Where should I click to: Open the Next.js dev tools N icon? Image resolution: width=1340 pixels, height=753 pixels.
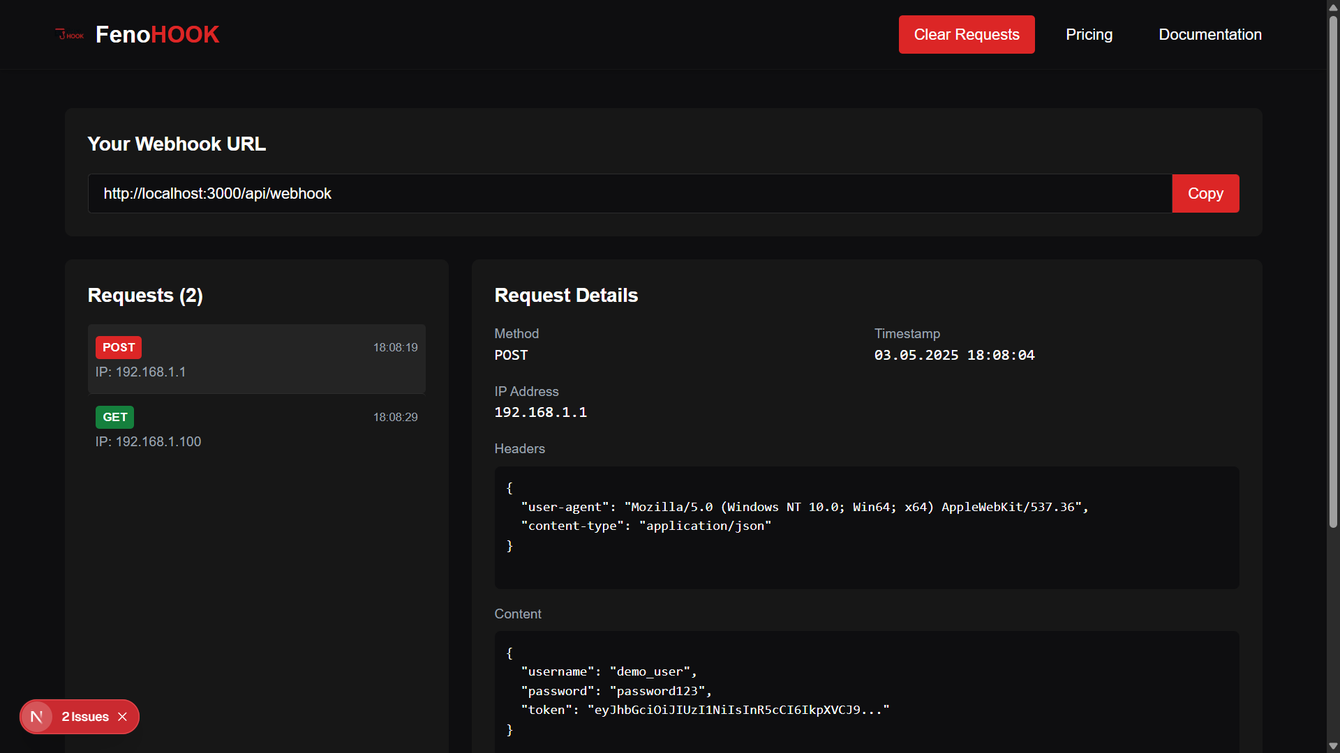click(37, 717)
